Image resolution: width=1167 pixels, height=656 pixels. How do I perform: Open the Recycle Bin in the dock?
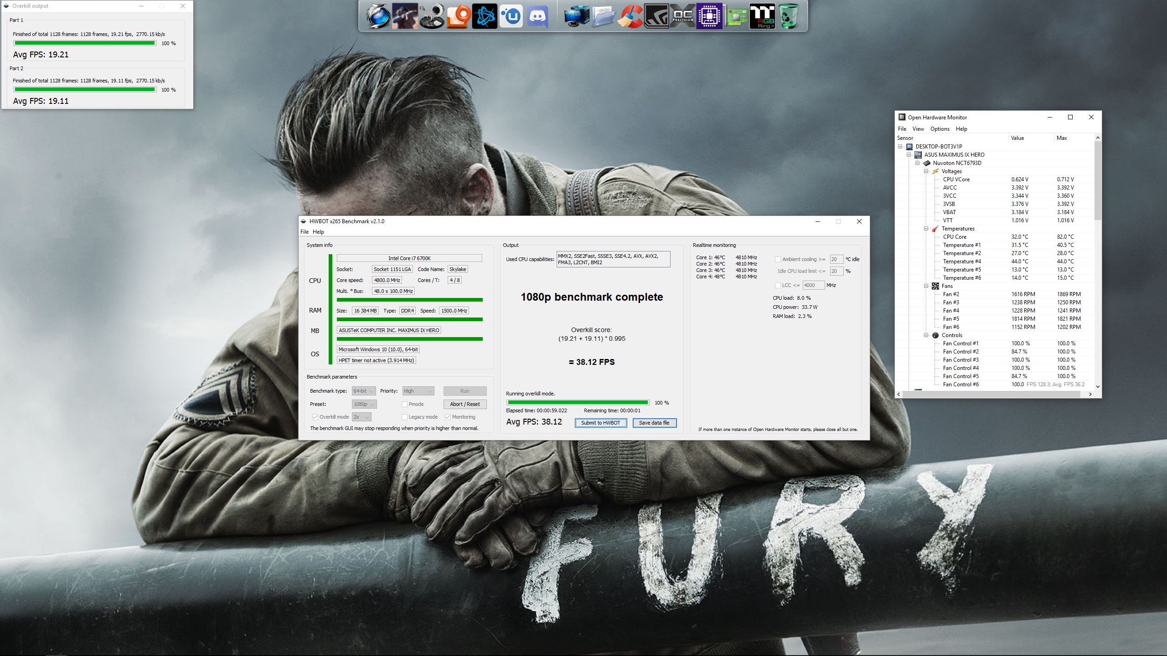pyautogui.click(x=789, y=16)
